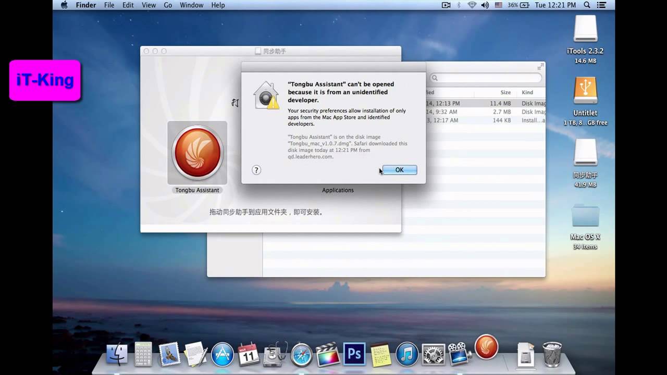Select the Mac OS X folder on desktop
This screenshot has width=667, height=375.
(x=585, y=215)
